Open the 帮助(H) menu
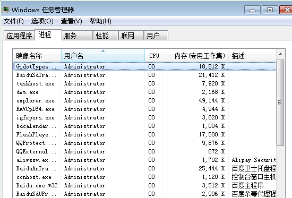292x198 pixels. pyautogui.click(x=100, y=21)
